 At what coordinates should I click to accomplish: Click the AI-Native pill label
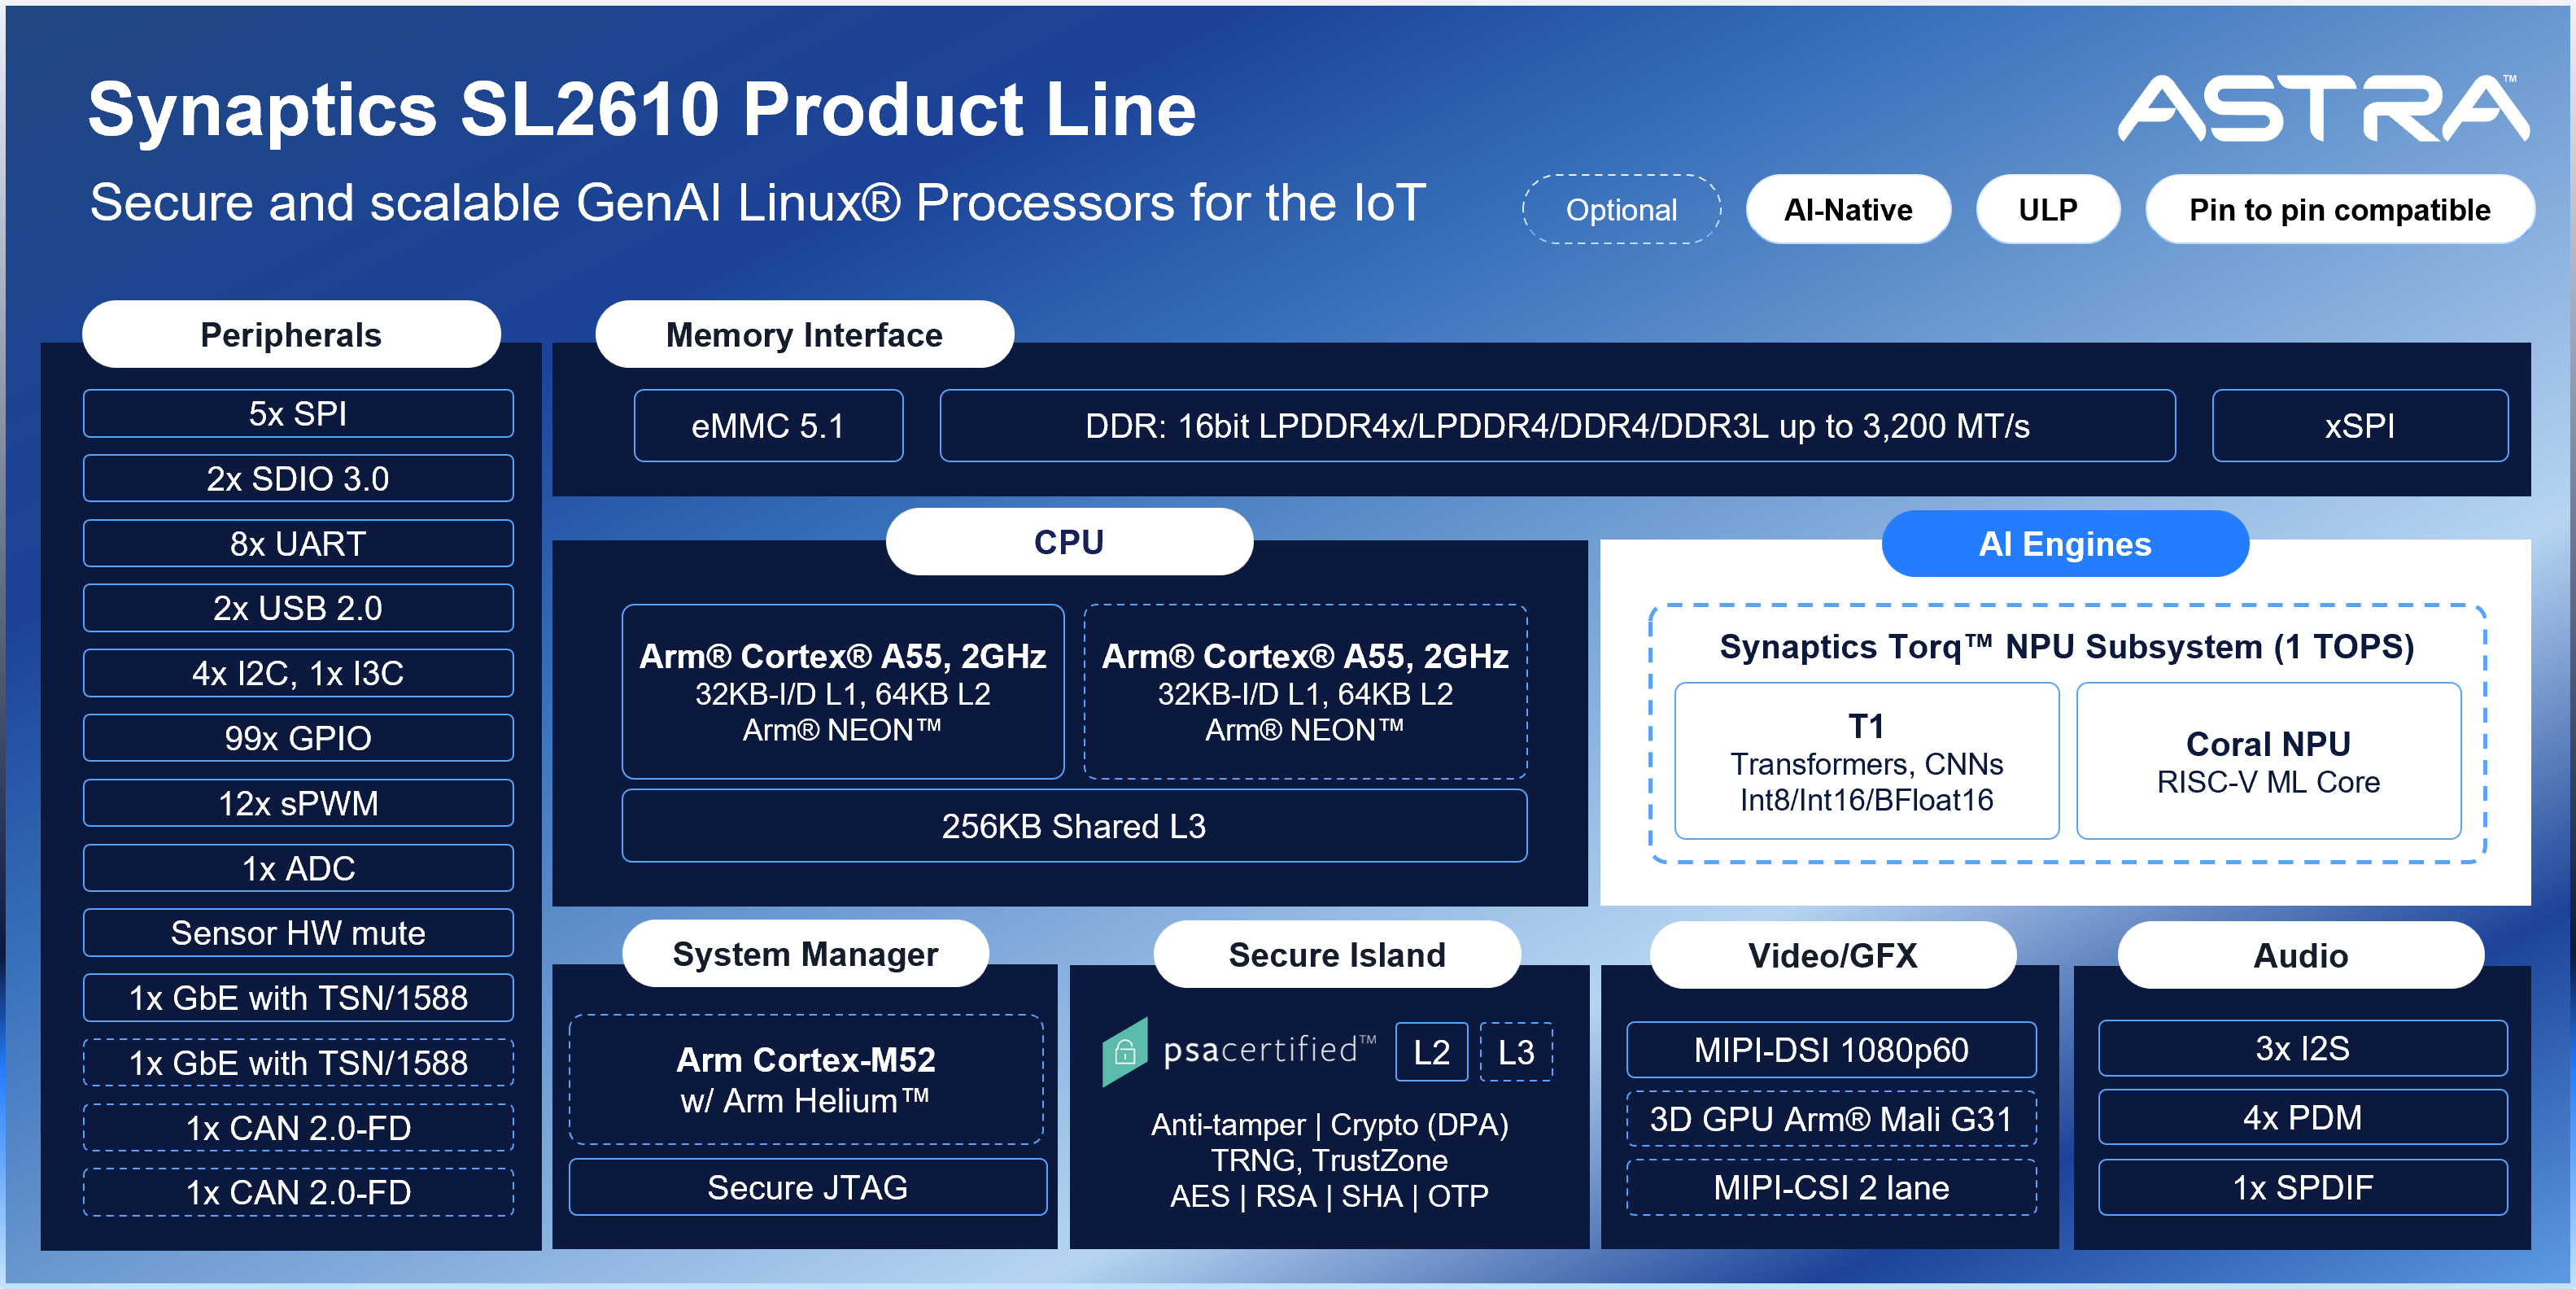click(1847, 210)
